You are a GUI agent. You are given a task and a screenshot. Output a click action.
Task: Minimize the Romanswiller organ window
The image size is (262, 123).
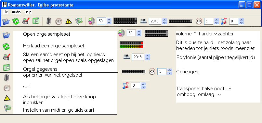point(242,5)
